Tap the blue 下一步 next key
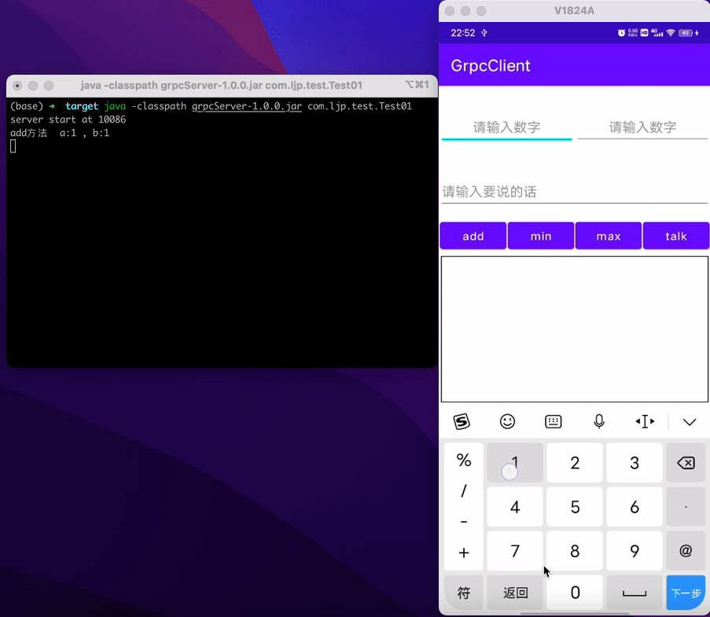This screenshot has height=617, width=710. 686,592
